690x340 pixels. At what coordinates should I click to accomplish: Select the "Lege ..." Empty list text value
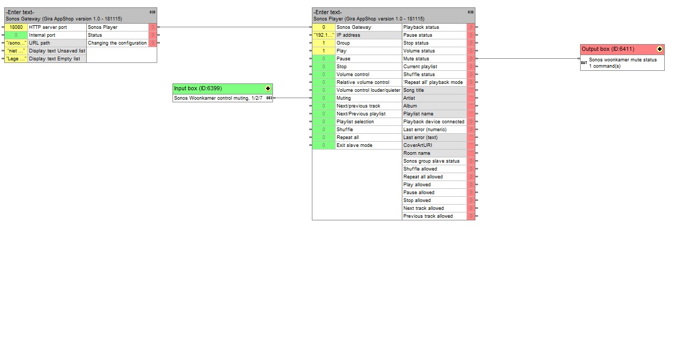[x=16, y=59]
